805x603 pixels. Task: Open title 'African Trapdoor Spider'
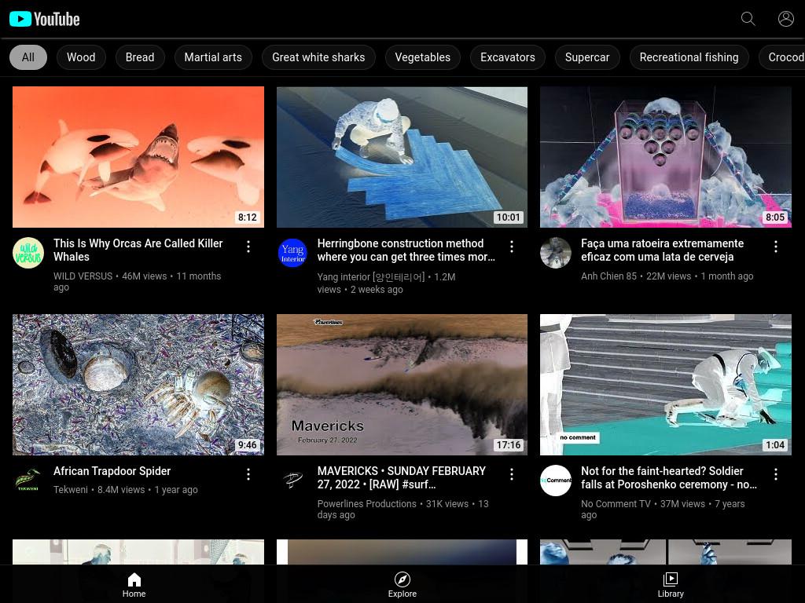coord(112,471)
